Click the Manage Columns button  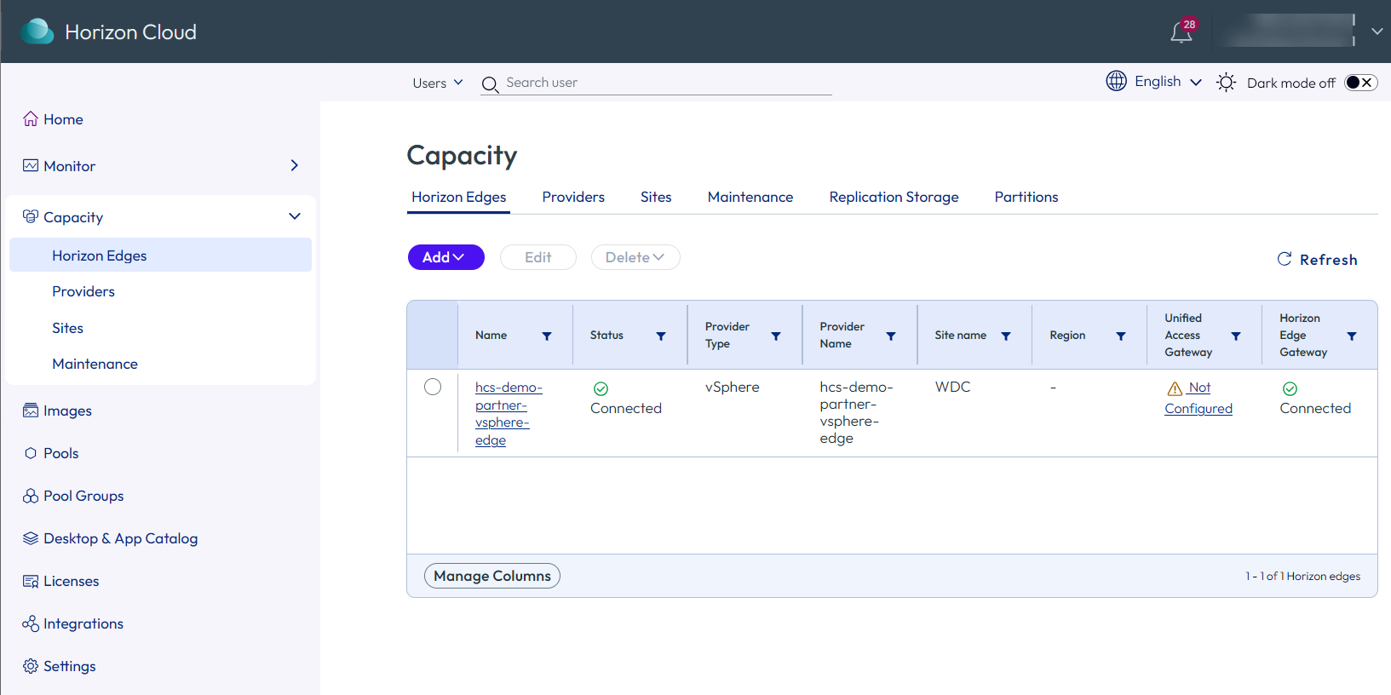click(492, 576)
